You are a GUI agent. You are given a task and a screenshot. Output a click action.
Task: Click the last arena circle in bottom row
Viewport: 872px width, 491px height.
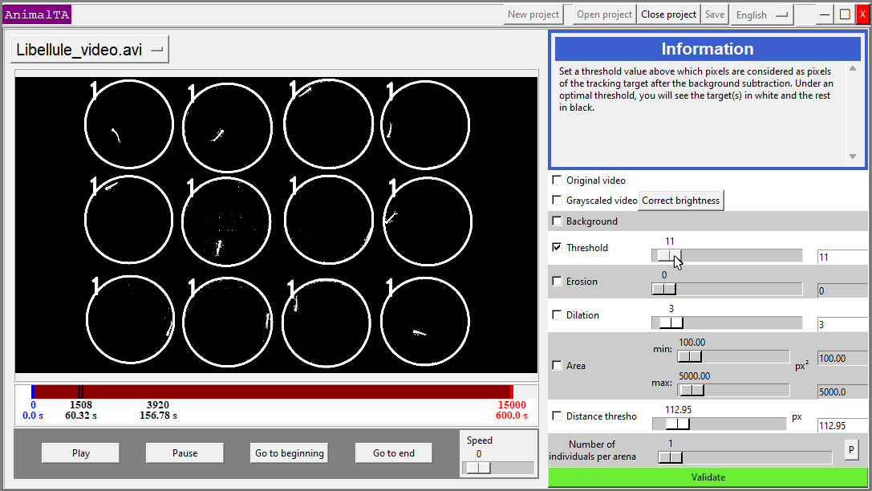425,322
